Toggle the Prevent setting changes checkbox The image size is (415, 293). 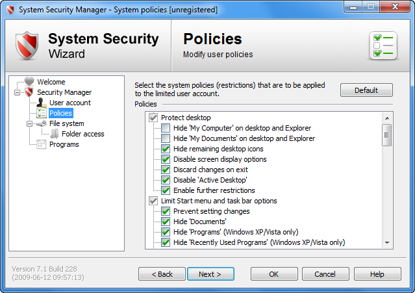click(166, 211)
